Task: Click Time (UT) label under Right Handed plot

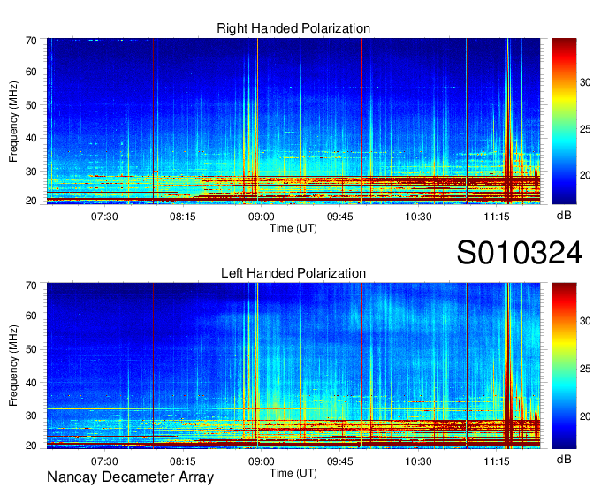Action: tap(293, 228)
